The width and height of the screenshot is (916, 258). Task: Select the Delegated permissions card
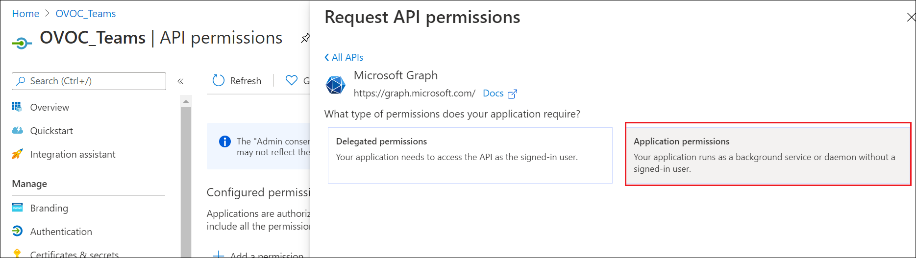click(x=470, y=155)
